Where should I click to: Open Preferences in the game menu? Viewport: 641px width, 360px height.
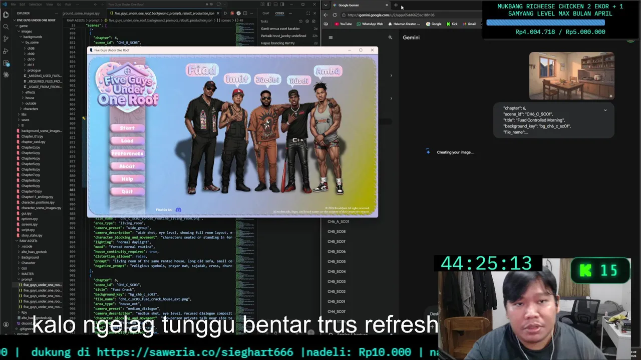point(127,153)
